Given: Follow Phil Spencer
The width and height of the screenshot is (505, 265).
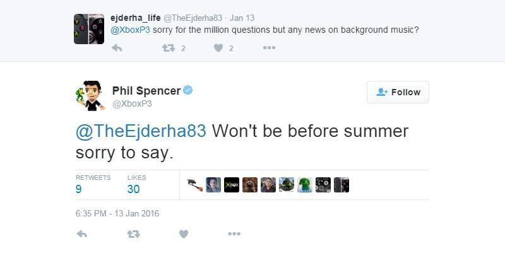Looking at the screenshot, I should pyautogui.click(x=398, y=92).
